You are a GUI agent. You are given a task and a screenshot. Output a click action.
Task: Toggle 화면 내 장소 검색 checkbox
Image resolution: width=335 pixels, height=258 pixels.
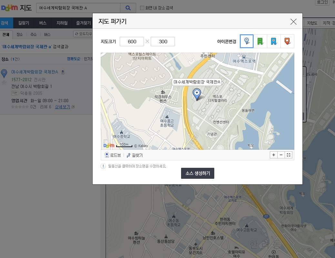142,8
